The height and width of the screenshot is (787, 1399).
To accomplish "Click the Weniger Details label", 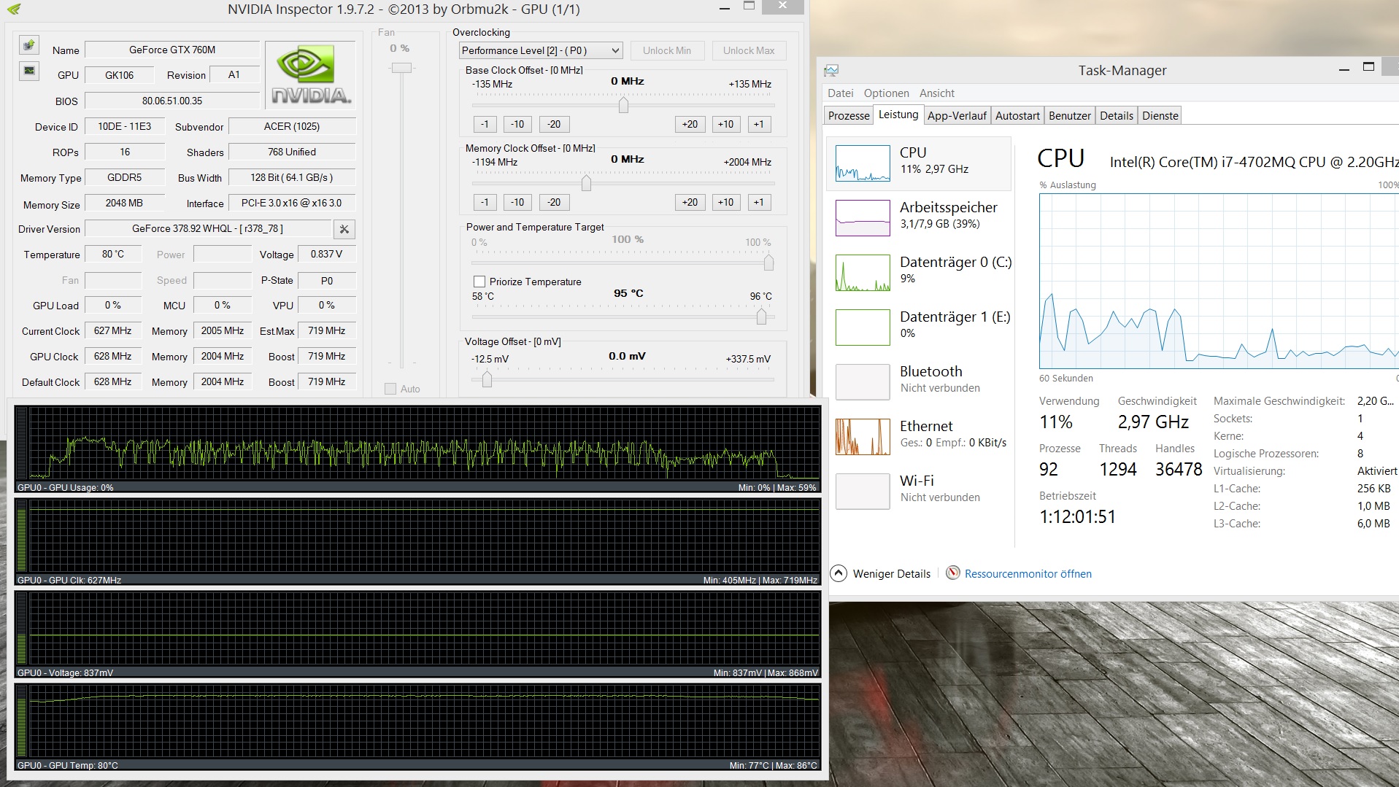I will tap(892, 574).
